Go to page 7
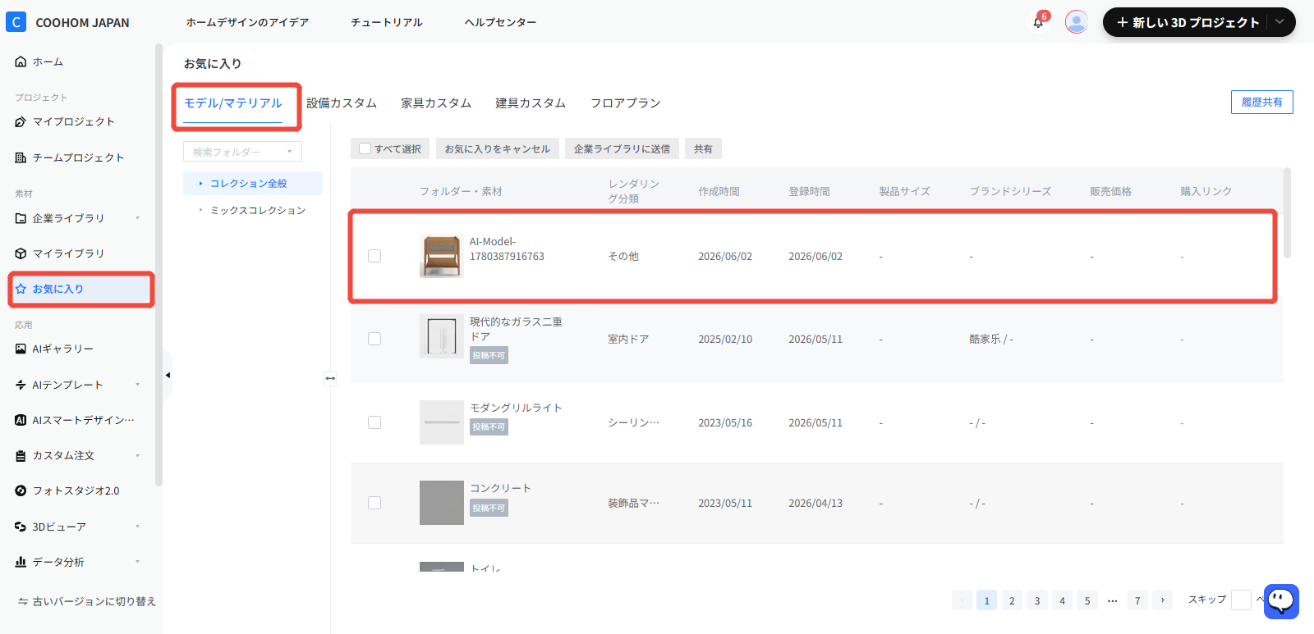Viewport: 1314px width, 634px height. [x=1137, y=600]
